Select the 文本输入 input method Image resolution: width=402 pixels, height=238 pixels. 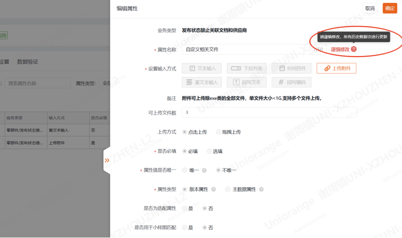pyautogui.click(x=202, y=68)
